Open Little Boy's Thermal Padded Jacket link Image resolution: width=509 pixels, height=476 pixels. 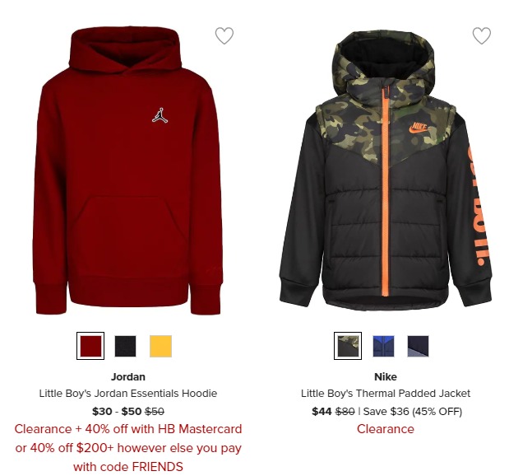(386, 394)
